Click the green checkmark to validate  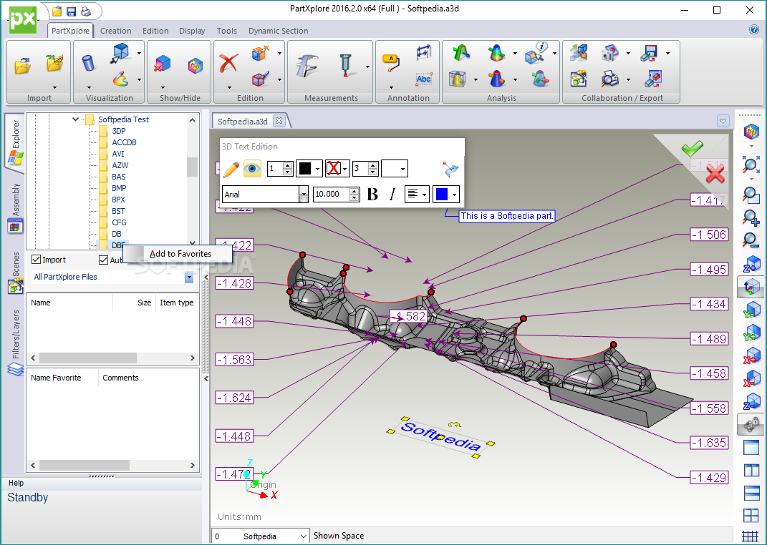pos(693,147)
